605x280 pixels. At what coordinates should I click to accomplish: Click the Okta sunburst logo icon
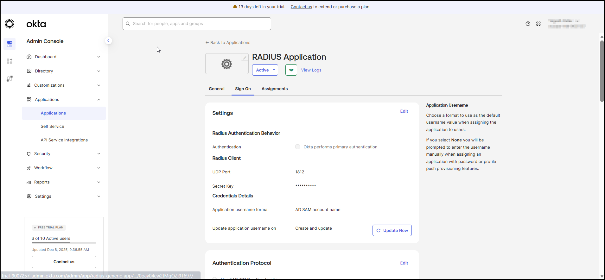(x=10, y=24)
